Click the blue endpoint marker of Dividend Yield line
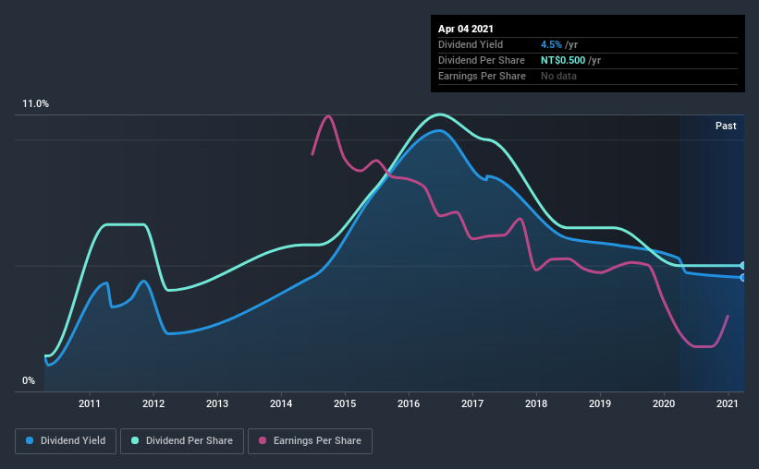 pyautogui.click(x=742, y=278)
